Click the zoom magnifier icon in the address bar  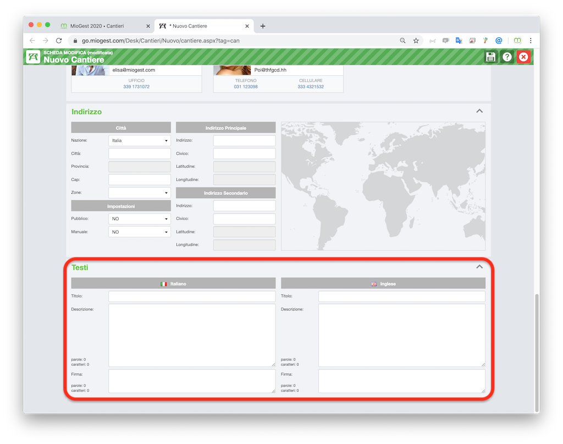point(402,41)
